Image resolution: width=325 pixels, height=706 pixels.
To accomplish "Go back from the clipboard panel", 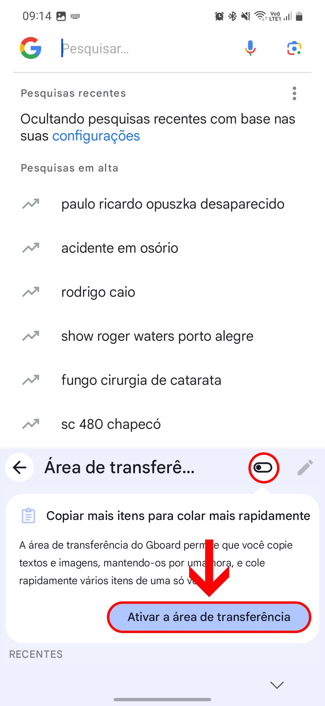I will [x=19, y=468].
